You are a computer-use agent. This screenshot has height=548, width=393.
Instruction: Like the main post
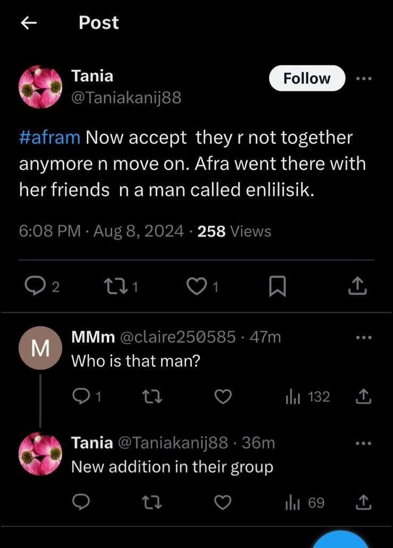(x=196, y=287)
